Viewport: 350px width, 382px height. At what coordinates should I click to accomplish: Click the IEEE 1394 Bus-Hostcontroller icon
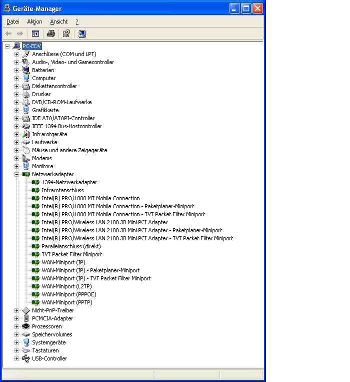26,126
